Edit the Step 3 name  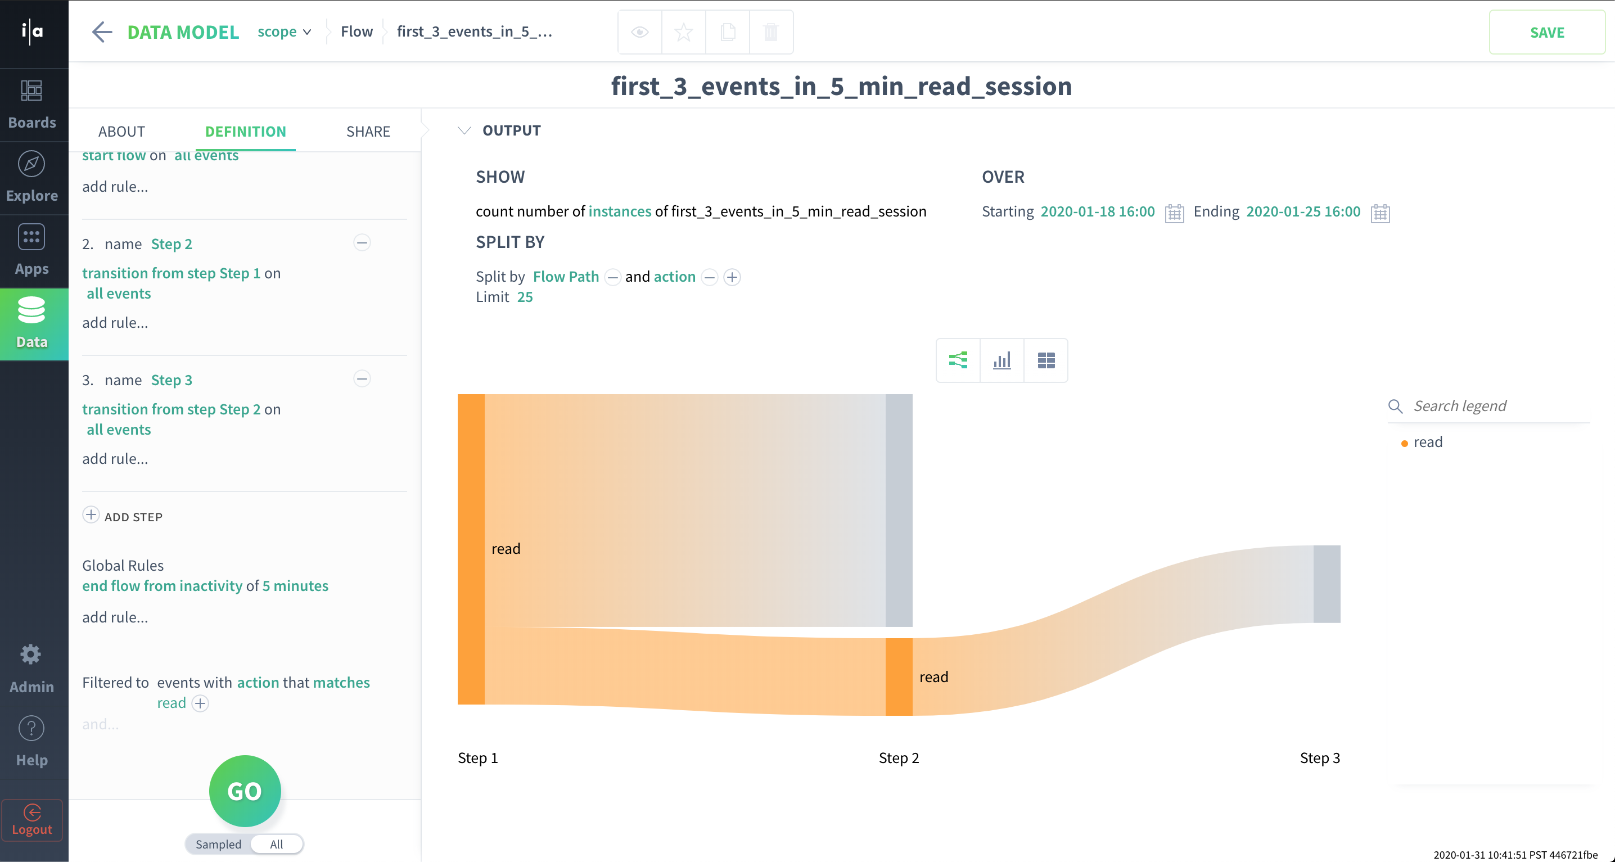pos(171,380)
